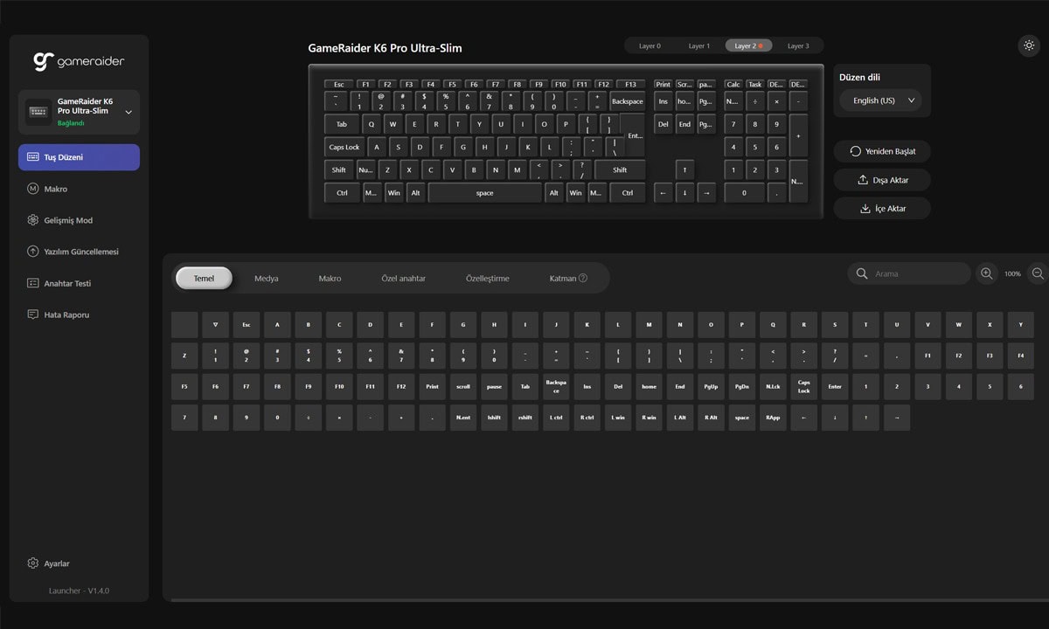
Task: Choose the N.ent keycode in the grid
Action: 463,418
